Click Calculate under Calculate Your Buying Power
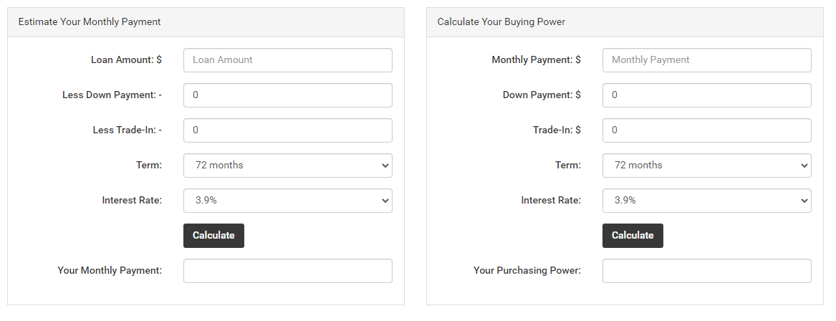Image resolution: width=836 pixels, height=321 pixels. coord(633,236)
